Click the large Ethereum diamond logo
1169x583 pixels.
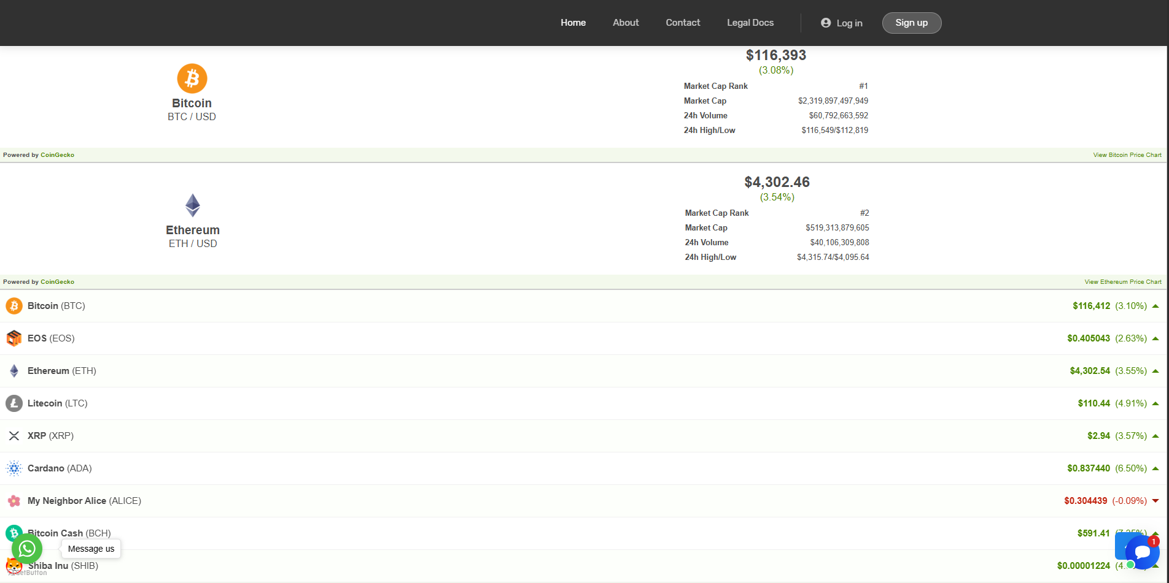193,205
